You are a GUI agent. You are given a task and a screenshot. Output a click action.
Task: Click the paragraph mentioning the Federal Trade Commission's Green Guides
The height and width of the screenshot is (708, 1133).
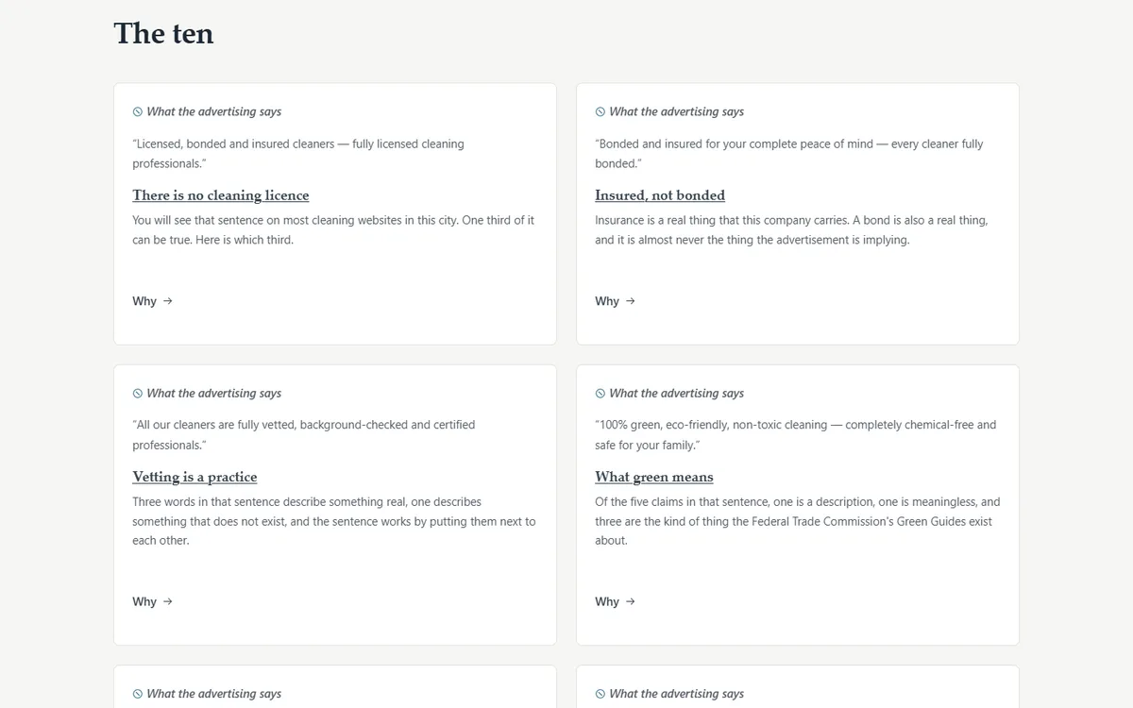coord(798,521)
